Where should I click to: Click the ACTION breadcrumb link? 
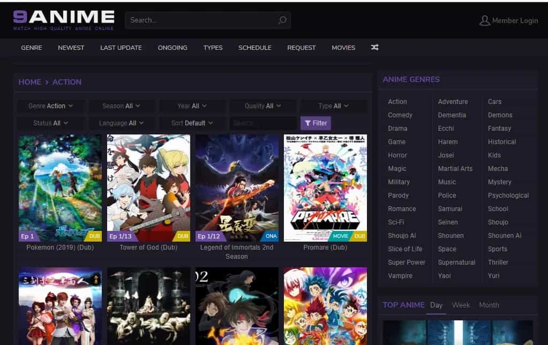point(67,82)
